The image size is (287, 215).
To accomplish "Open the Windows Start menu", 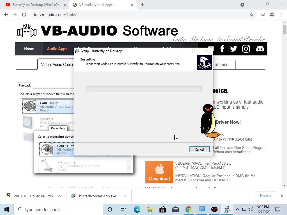I will click(7, 209).
